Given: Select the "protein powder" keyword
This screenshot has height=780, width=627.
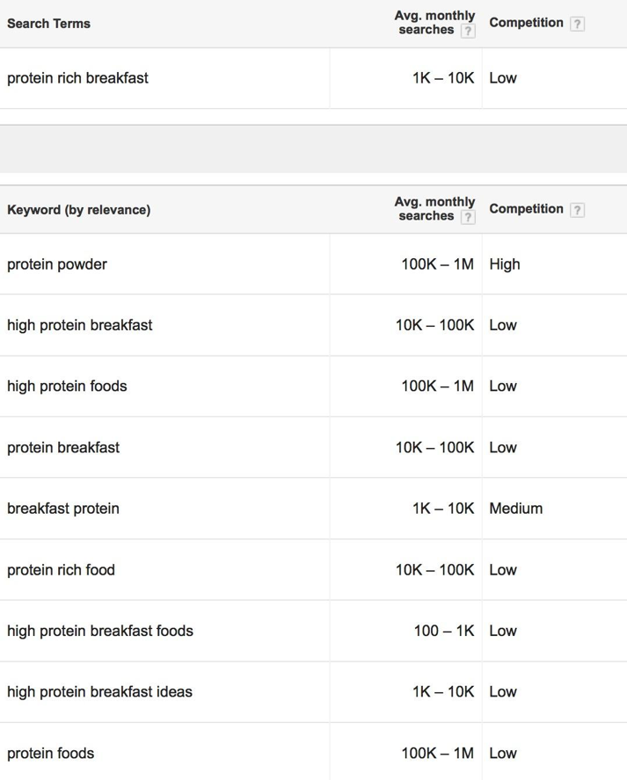Looking at the screenshot, I should [57, 264].
